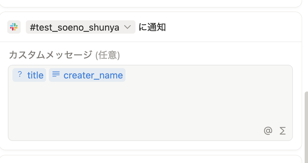Open the formula editor via Σ icon
Screen dimensions: 308x163
[x=282, y=131]
